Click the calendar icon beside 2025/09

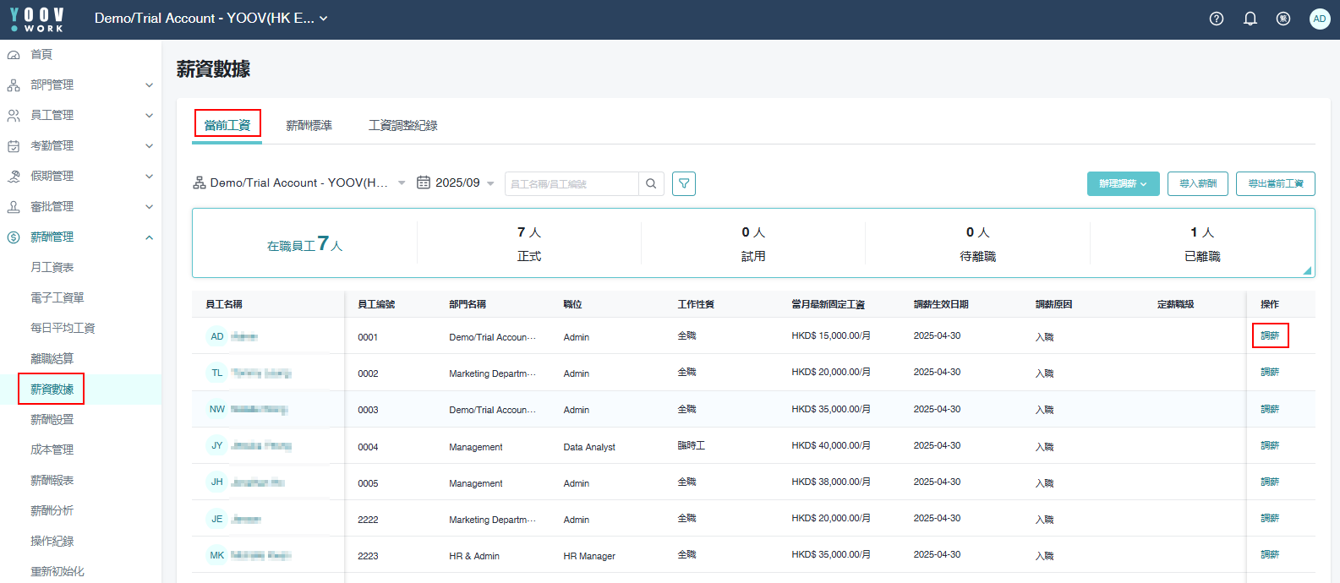pyautogui.click(x=424, y=183)
